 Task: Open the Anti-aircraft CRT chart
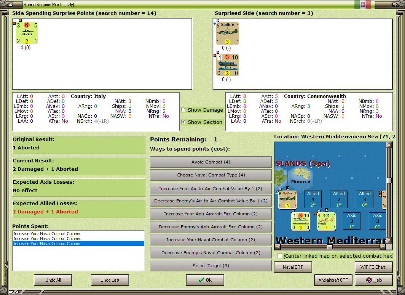pos(333,280)
